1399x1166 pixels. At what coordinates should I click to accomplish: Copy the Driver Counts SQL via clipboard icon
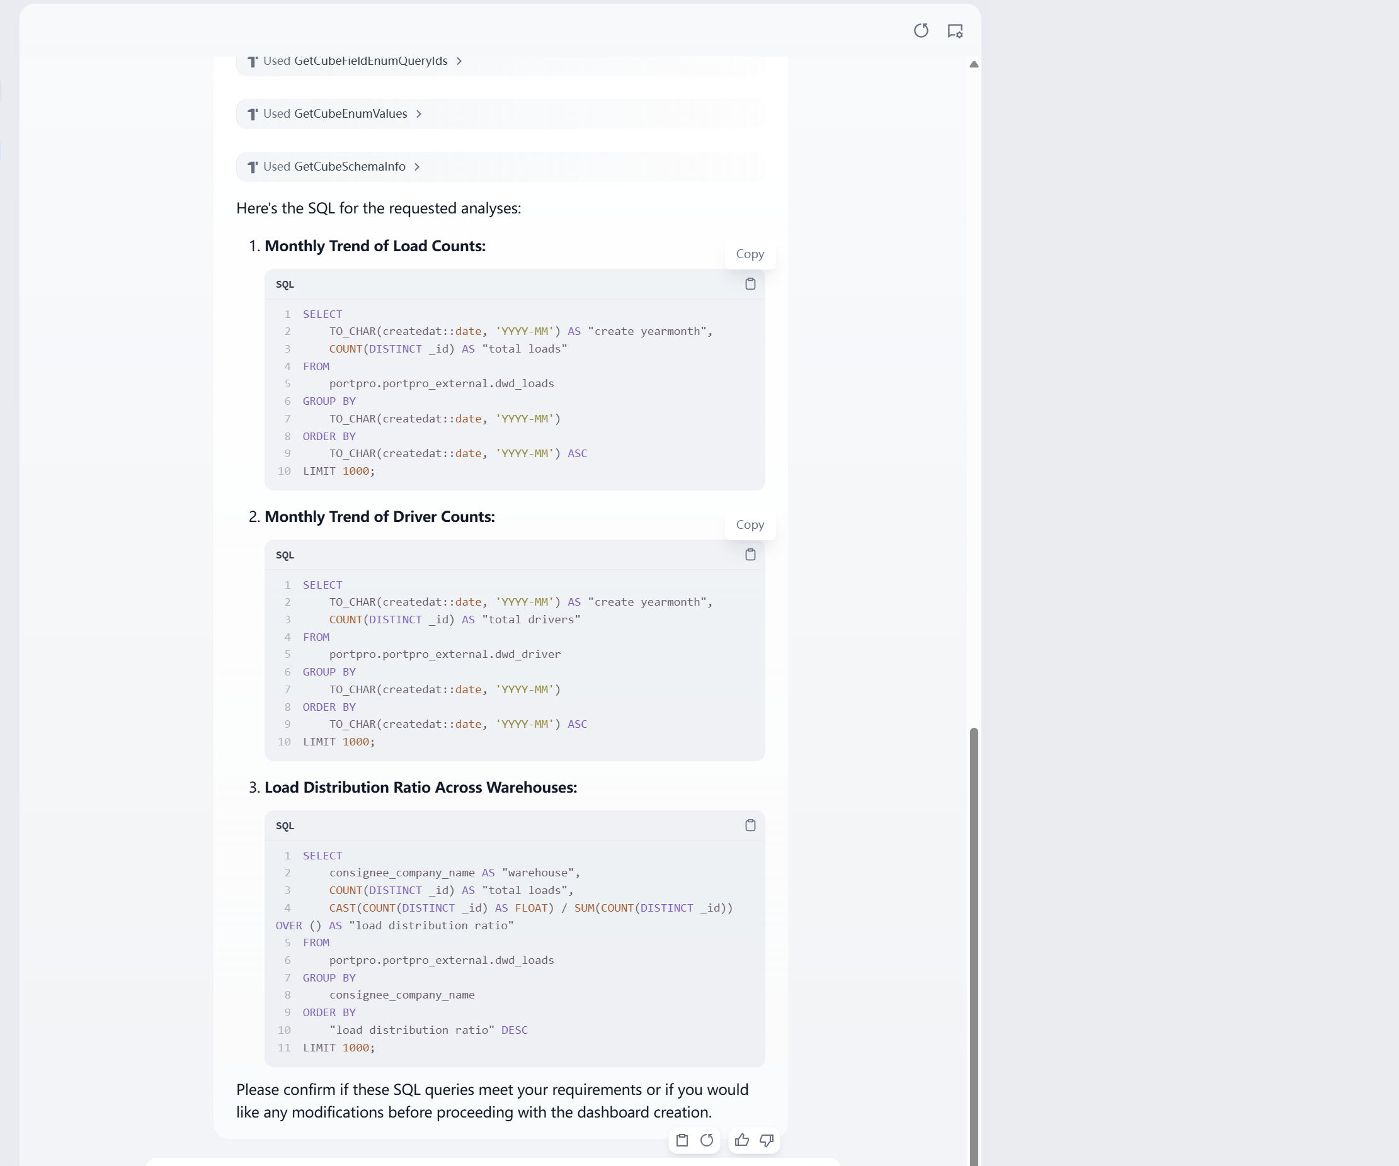[x=750, y=555]
